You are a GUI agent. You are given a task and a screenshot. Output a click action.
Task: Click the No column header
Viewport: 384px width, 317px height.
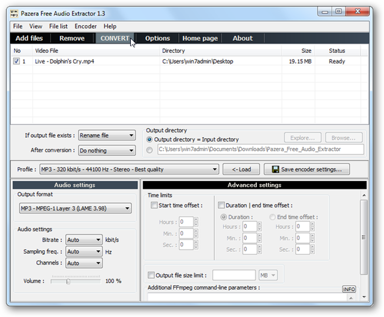click(x=22, y=51)
